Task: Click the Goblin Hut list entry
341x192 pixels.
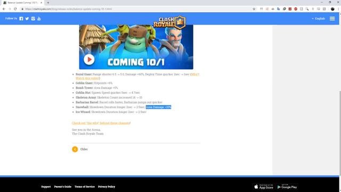Action: 108,93
